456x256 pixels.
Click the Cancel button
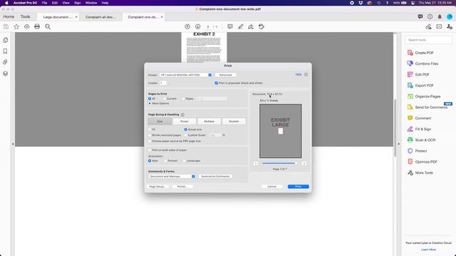[x=271, y=186]
